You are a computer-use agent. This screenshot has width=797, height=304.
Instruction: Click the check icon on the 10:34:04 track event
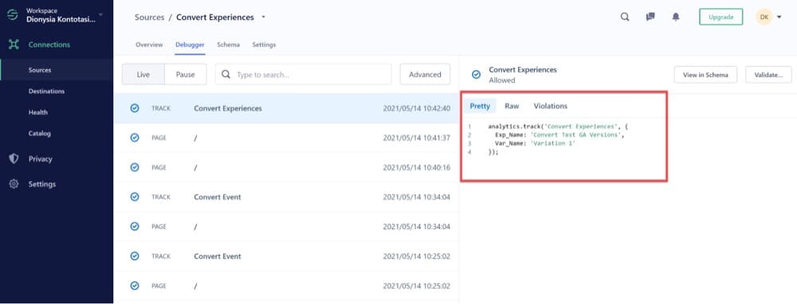point(135,197)
